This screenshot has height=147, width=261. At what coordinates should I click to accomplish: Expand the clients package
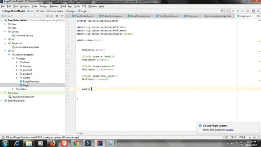17,62
